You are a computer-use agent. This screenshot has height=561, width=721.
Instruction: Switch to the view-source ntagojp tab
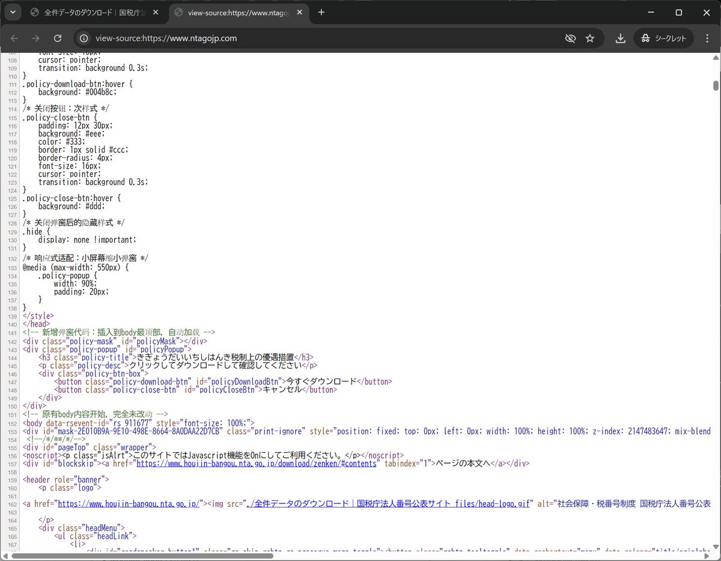click(239, 12)
